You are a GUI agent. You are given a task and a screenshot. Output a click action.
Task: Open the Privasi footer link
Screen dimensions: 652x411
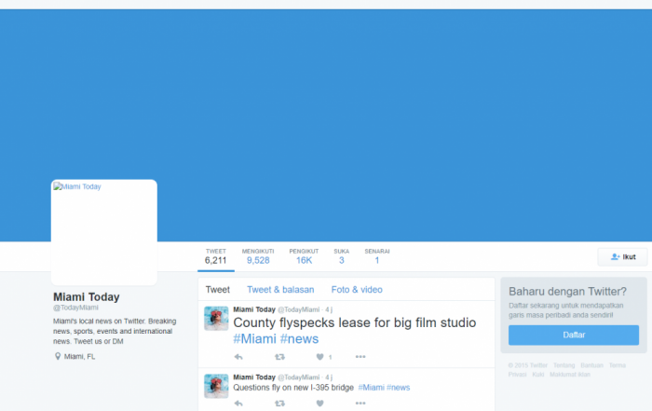517,375
